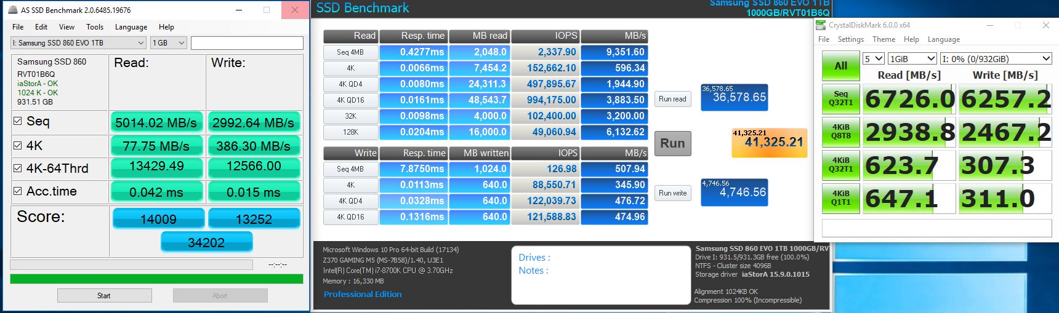Open CrystalDiskMark File menu
Screen dimensions: 1059x313
824,39
